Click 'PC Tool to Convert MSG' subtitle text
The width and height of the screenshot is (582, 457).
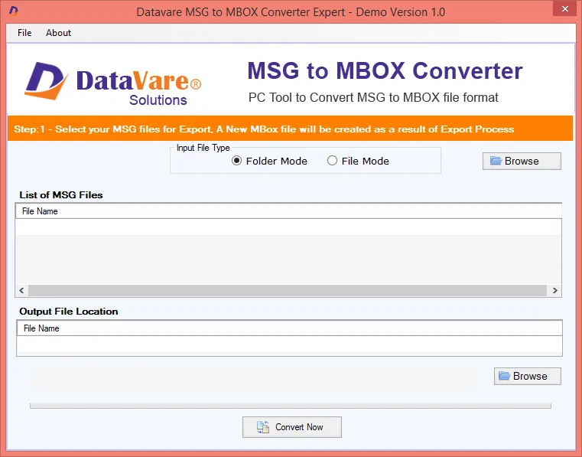(373, 97)
